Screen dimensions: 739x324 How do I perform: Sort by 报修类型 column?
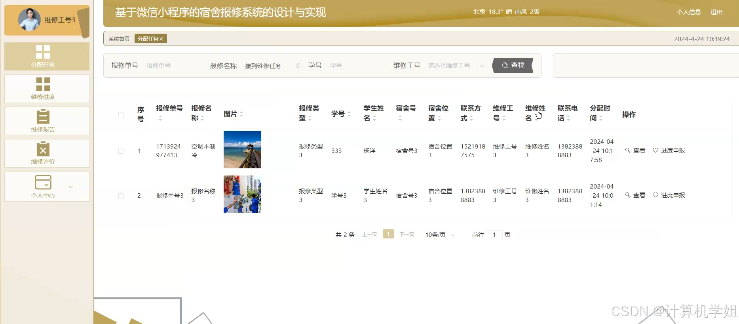pyautogui.click(x=310, y=118)
